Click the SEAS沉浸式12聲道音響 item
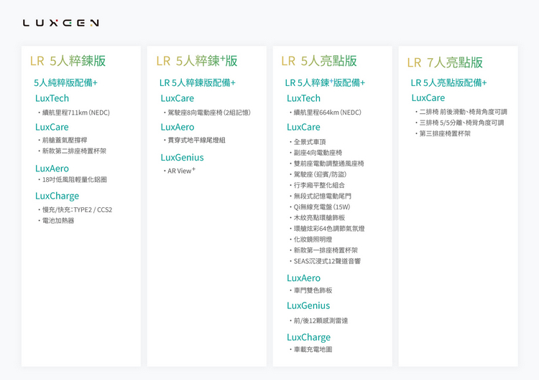This screenshot has height=380, width=539. (x=327, y=261)
